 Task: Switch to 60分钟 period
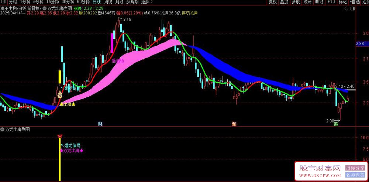[83, 2]
